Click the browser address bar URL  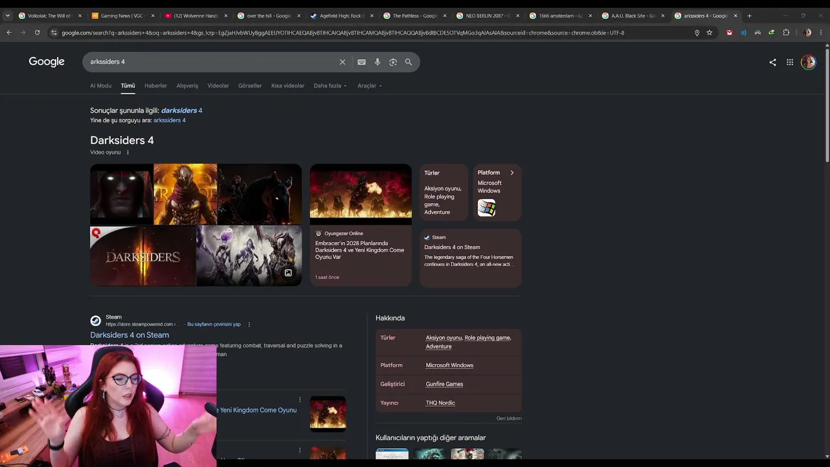tap(343, 32)
